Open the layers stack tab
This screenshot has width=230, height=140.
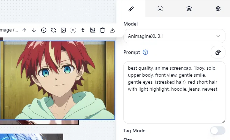[189, 9]
